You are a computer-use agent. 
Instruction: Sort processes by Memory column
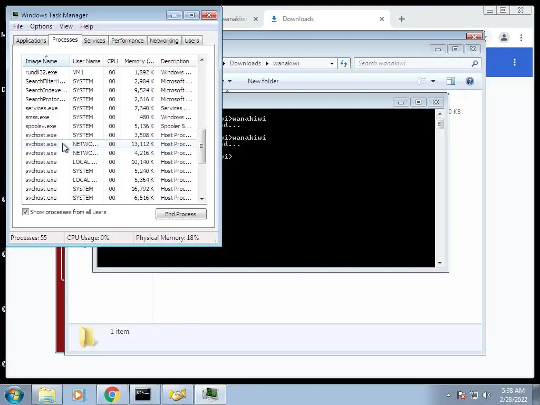coord(139,61)
